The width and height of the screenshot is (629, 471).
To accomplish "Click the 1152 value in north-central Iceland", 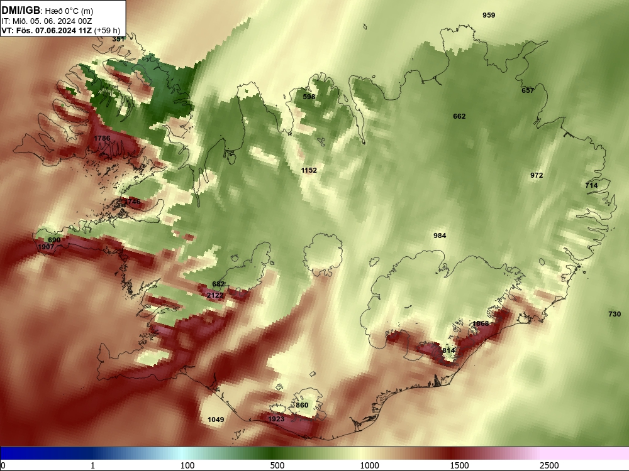I will tap(309, 170).
